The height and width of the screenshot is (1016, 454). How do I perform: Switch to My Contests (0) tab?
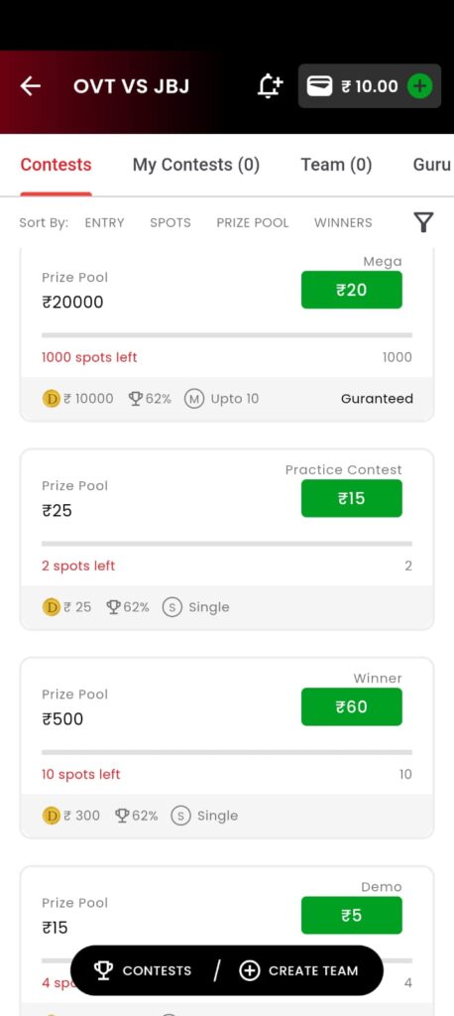point(196,165)
